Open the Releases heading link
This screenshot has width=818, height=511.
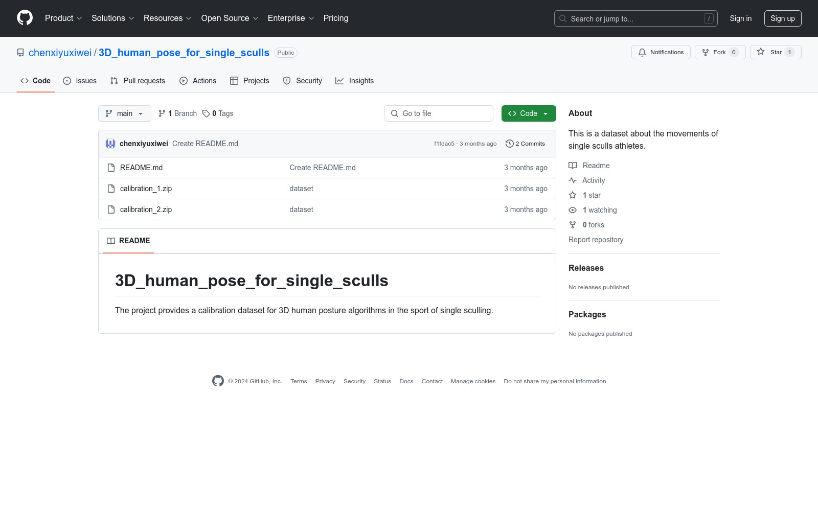click(586, 268)
